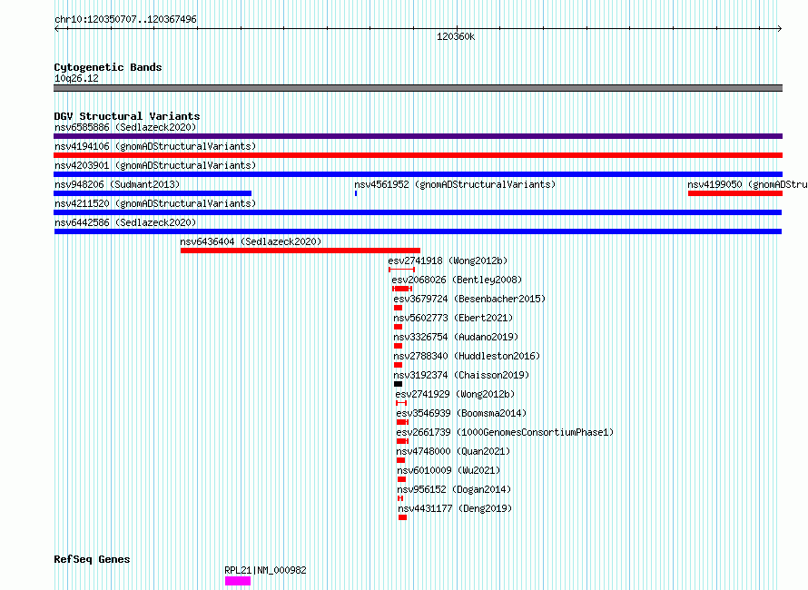Viewport: 808px width, 590px height.
Task: Click the nsv4211520 variant label
Action: point(155,203)
